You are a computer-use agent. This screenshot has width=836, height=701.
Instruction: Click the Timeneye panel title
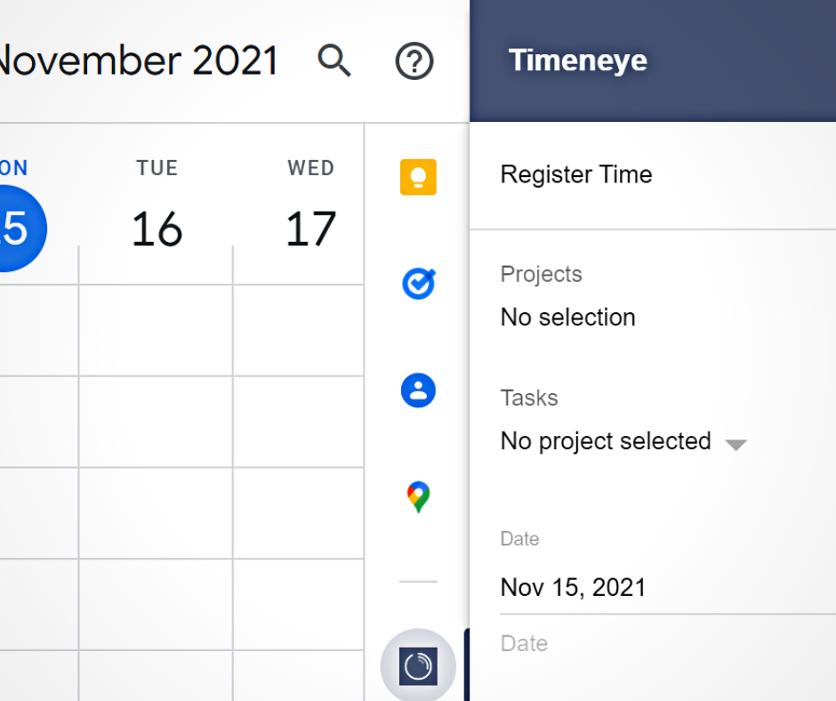pos(578,60)
